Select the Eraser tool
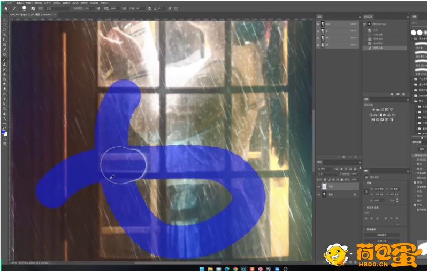 (x=4, y=74)
